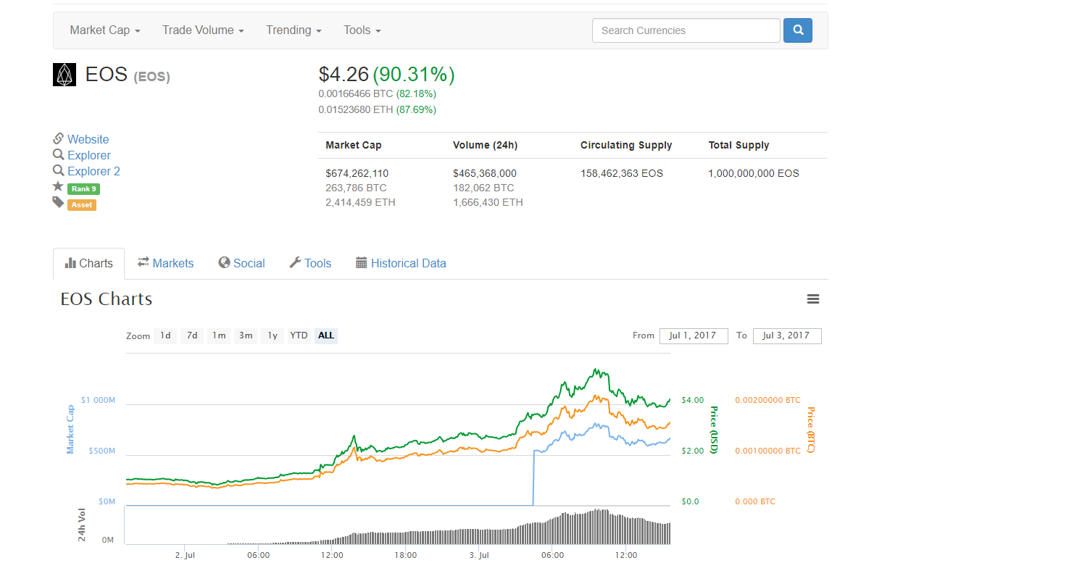Image resolution: width=1069 pixels, height=563 pixels.
Task: Open the Social tab
Action: point(242,264)
